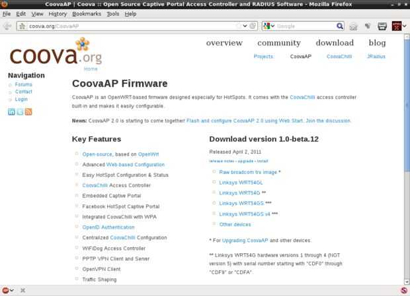Download the Linksys WRT54GS v4 firmware
410x296 pixels.
pos(245,214)
